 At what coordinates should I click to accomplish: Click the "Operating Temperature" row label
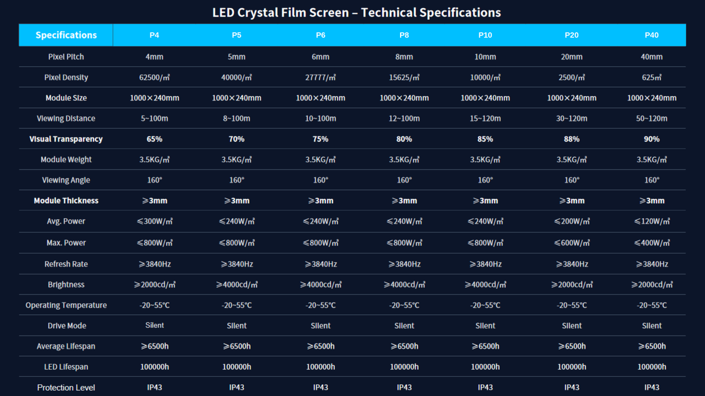coord(66,305)
